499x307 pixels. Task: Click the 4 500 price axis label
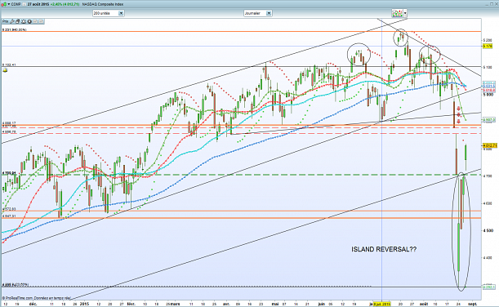click(x=488, y=230)
